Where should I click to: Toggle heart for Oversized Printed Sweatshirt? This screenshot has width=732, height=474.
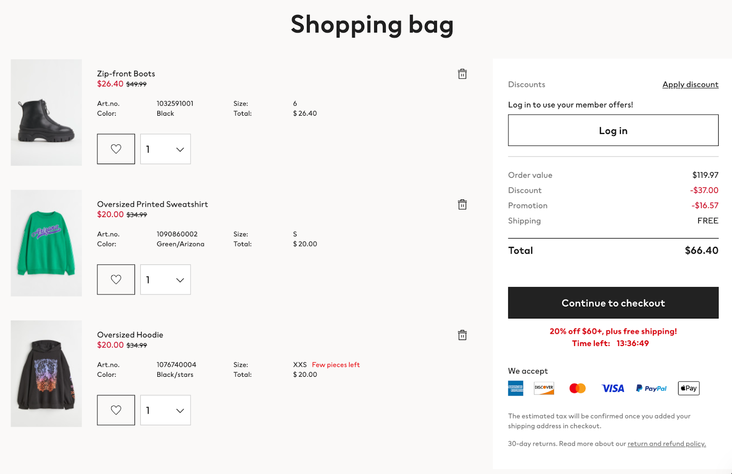pyautogui.click(x=116, y=279)
